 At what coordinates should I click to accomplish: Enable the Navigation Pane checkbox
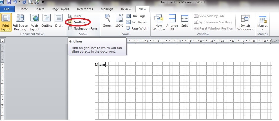coord(70,28)
